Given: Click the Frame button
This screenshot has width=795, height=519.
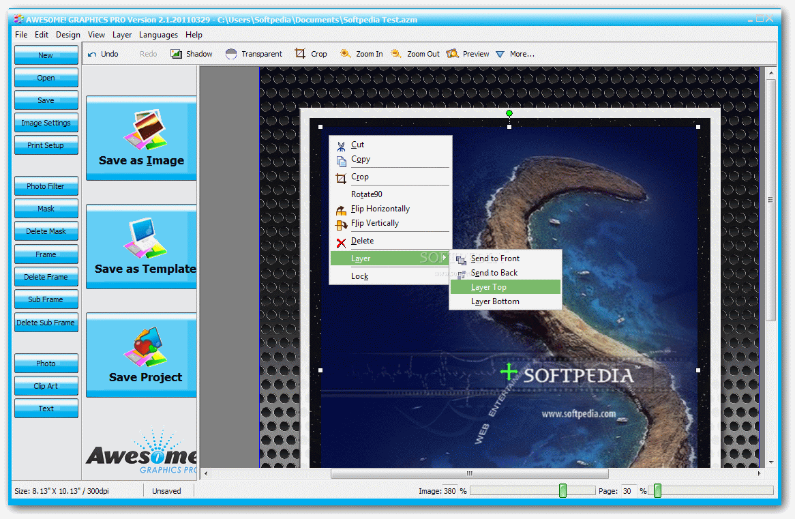Looking at the screenshot, I should [46, 254].
